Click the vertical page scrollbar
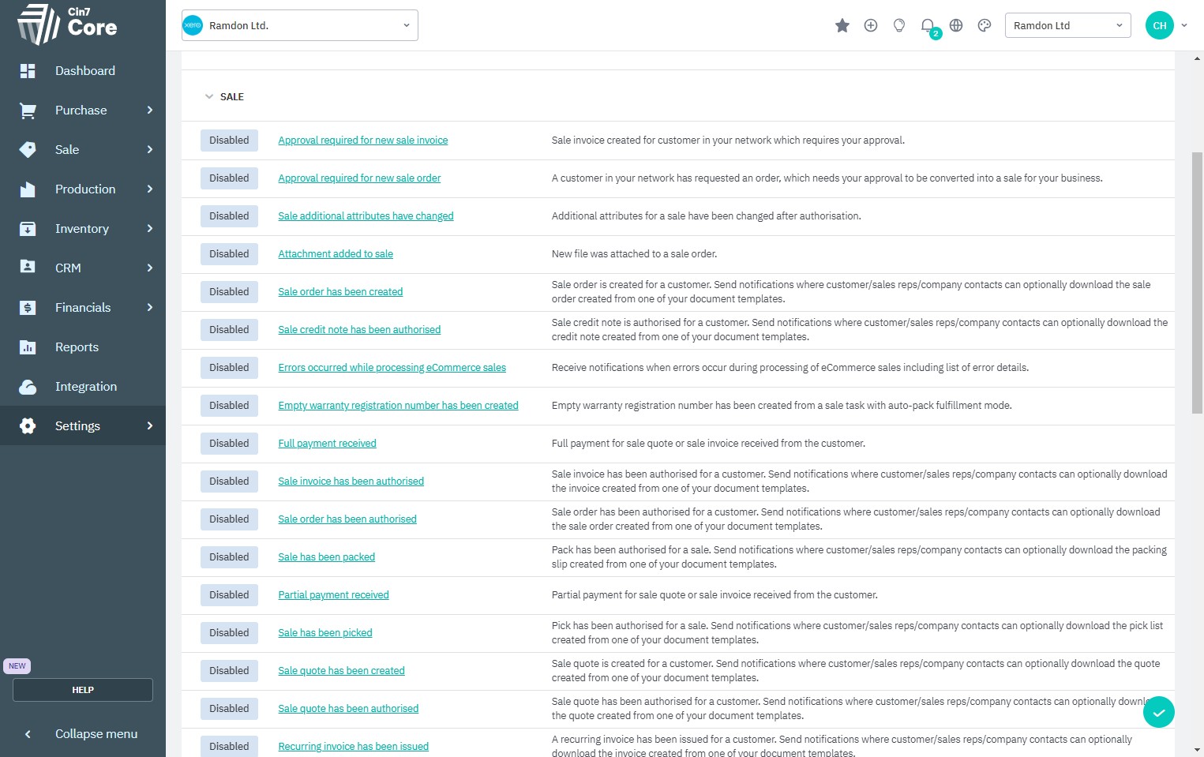This screenshot has height=757, width=1204. [1197, 283]
